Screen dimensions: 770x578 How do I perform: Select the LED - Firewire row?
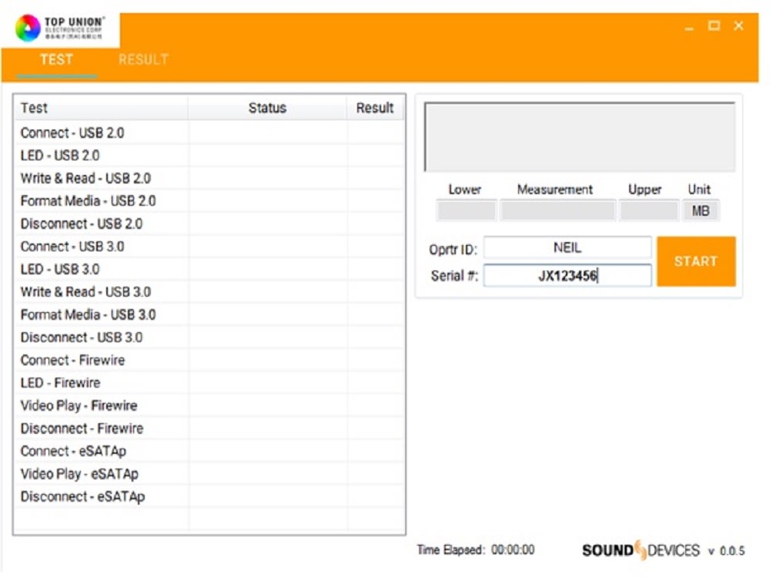click(209, 382)
